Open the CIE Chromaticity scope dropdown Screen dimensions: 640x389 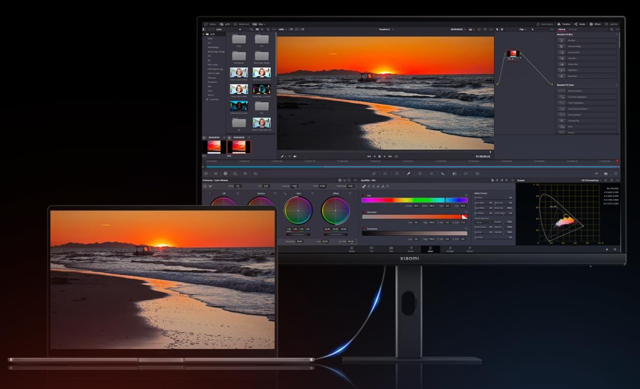point(591,180)
